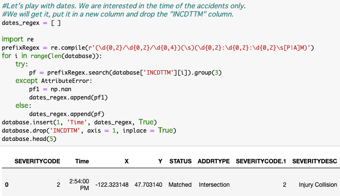The image size is (340, 196).
Task: Click the database.drop line
Action: (89, 131)
